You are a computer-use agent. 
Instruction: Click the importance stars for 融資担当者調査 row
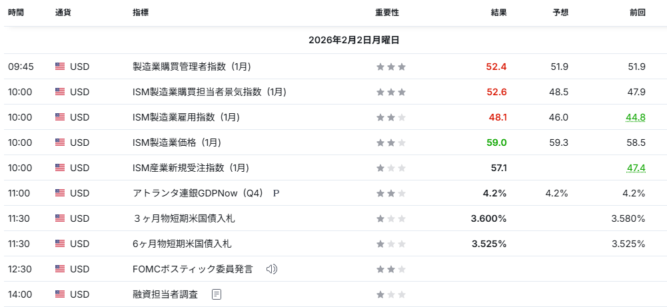[x=390, y=294]
